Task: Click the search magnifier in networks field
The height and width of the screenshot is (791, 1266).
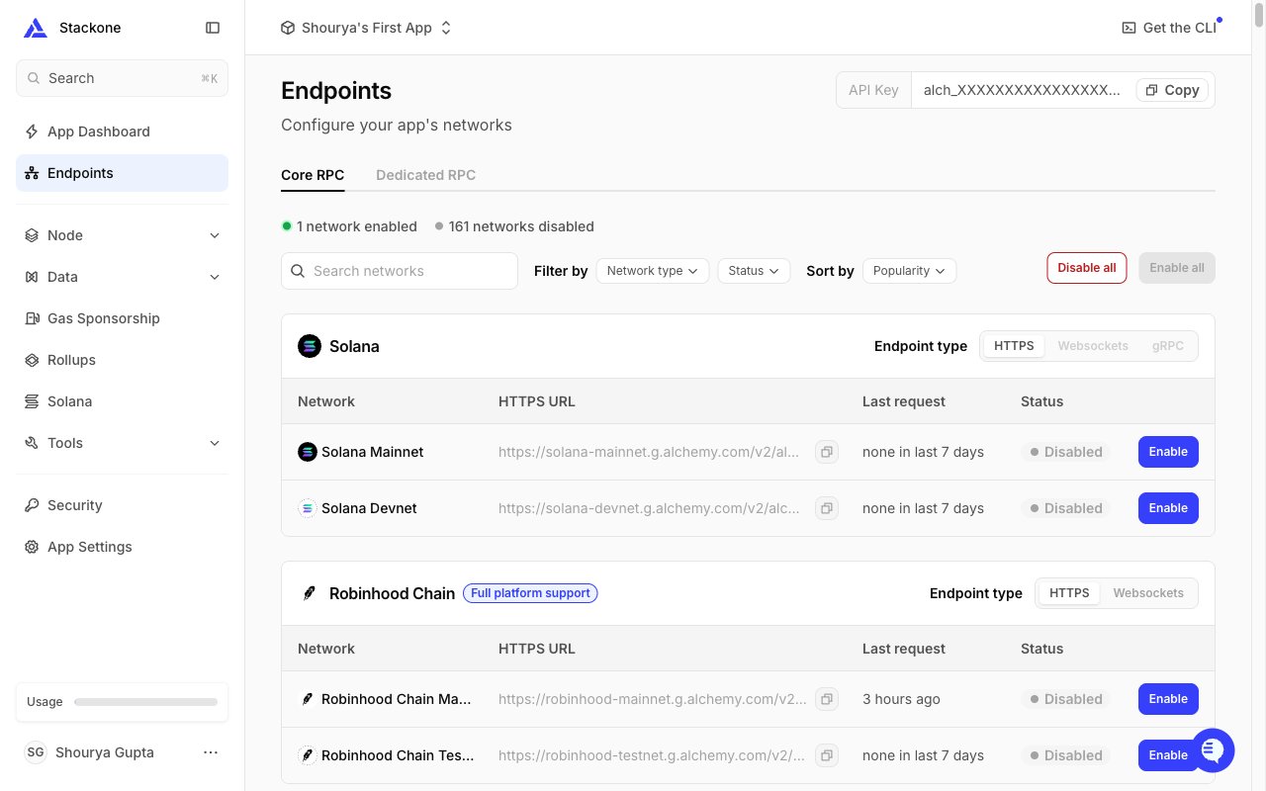Action: (298, 271)
